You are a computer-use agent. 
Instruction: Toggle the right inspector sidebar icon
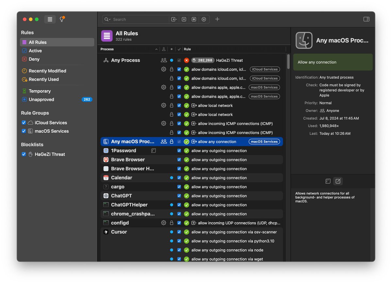(367, 19)
